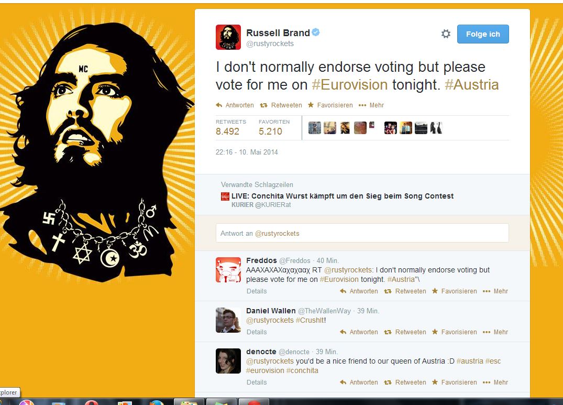Viewport: 563px width, 405px height.
Task: Open the #Austria hashtag in main tweet
Action: [x=471, y=85]
